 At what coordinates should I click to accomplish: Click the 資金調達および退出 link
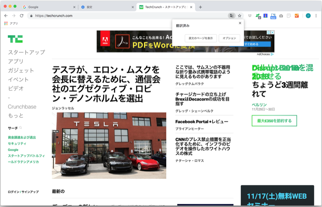tap(22, 137)
